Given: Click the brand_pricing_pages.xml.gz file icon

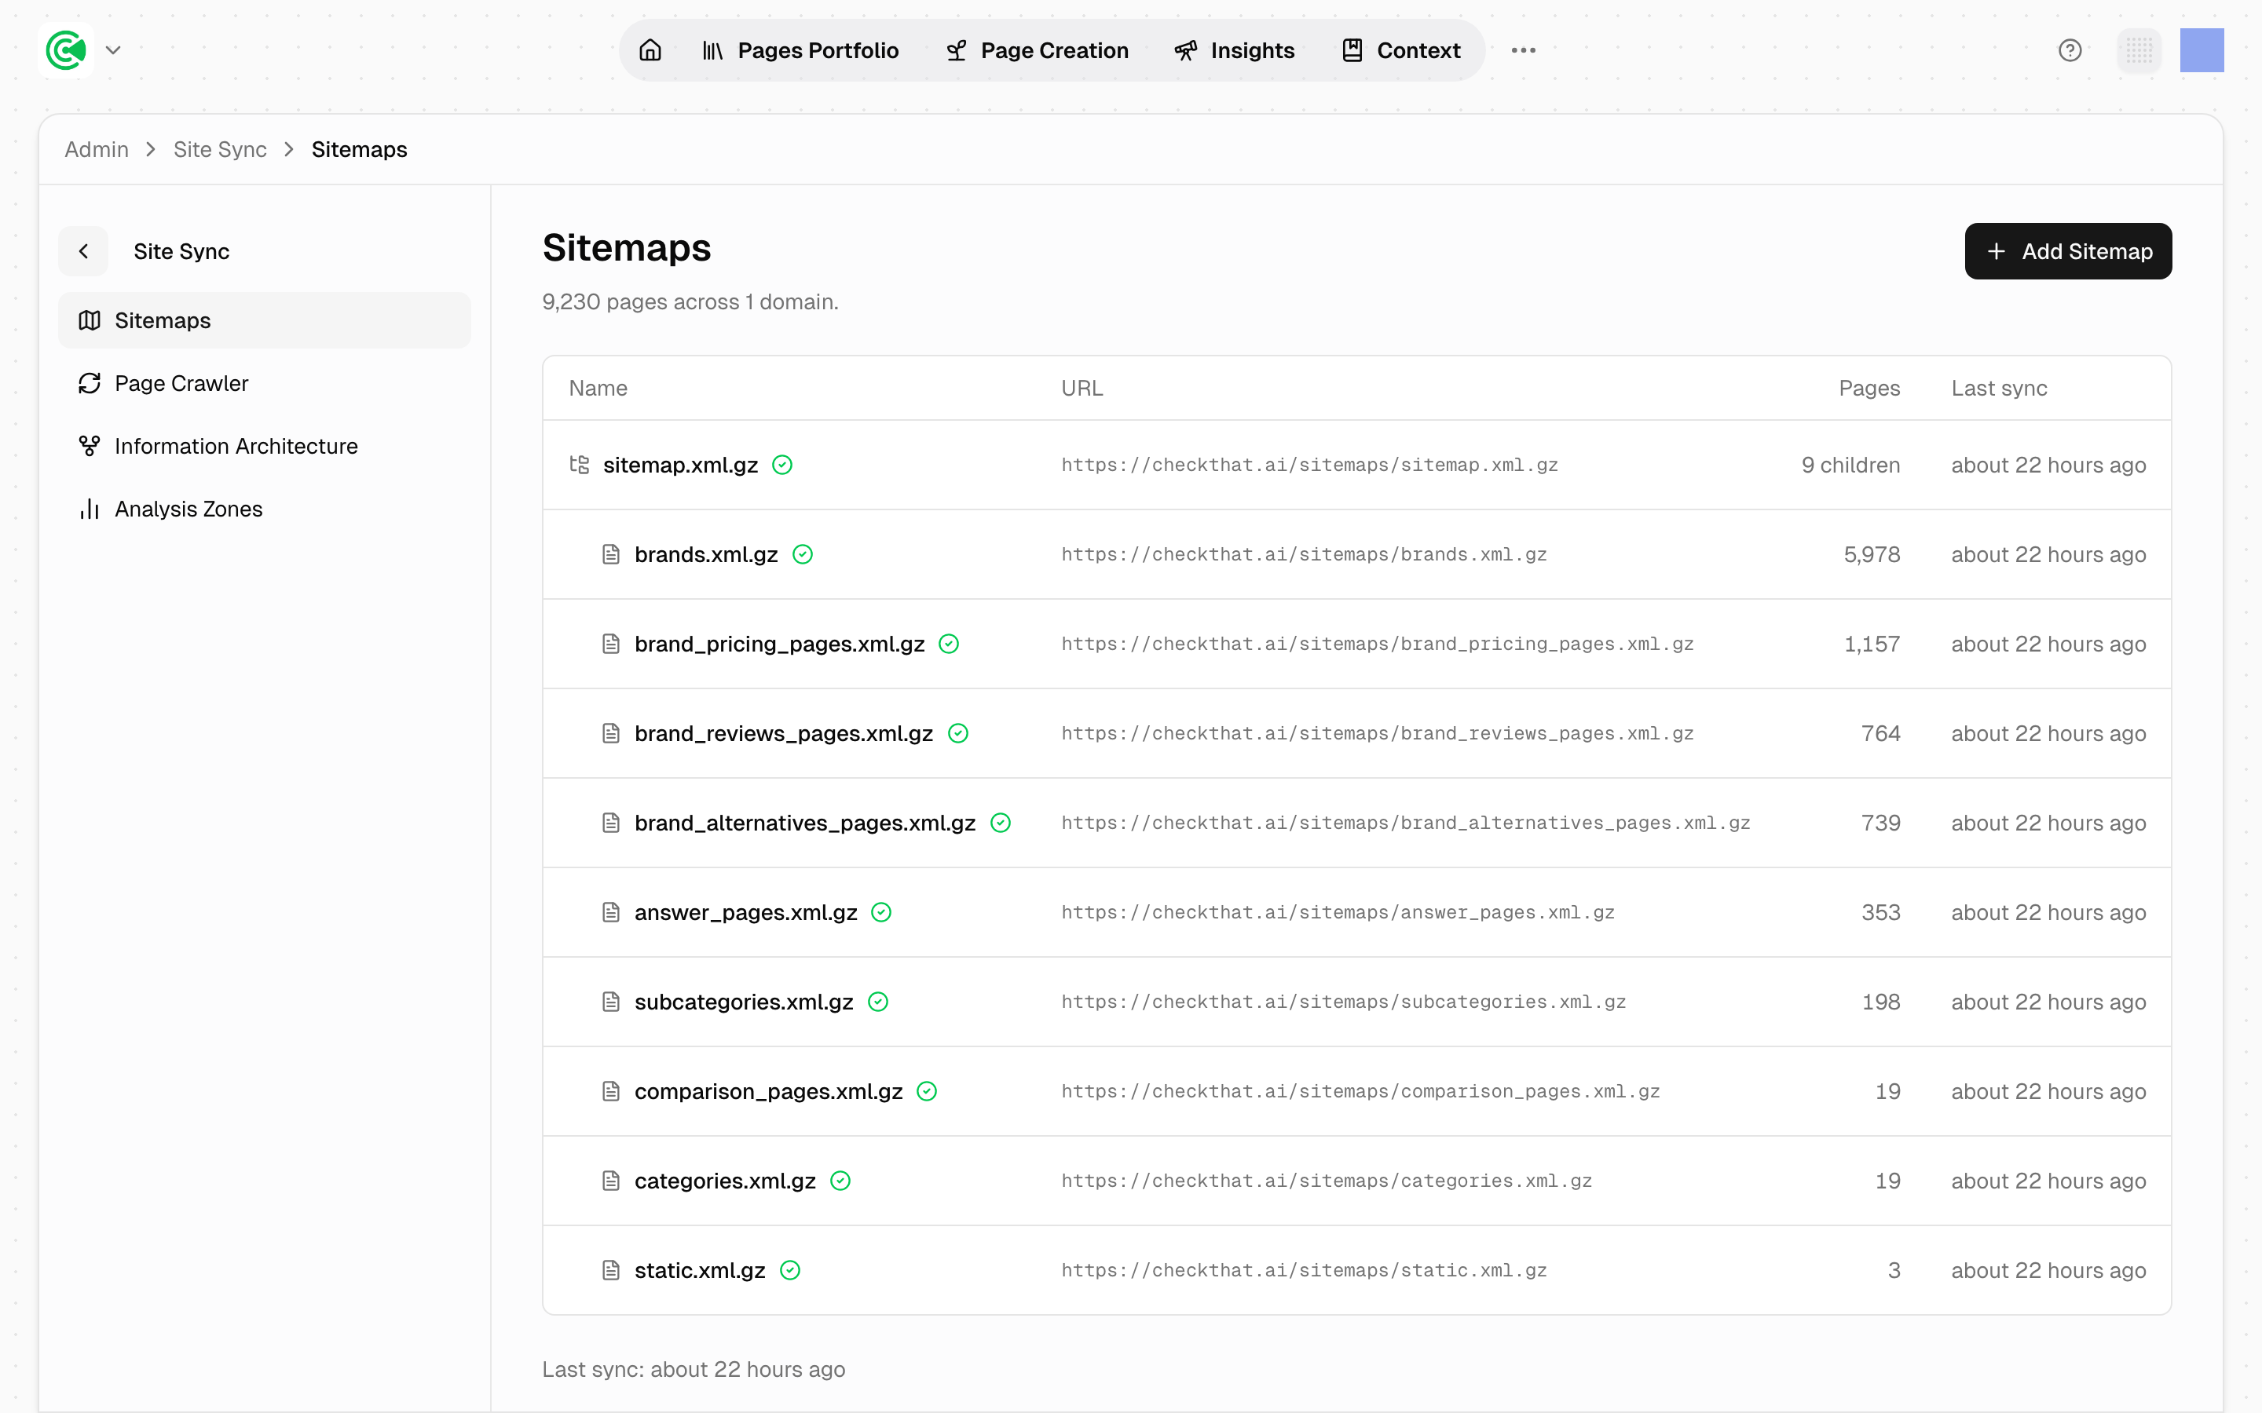Looking at the screenshot, I should click(610, 644).
